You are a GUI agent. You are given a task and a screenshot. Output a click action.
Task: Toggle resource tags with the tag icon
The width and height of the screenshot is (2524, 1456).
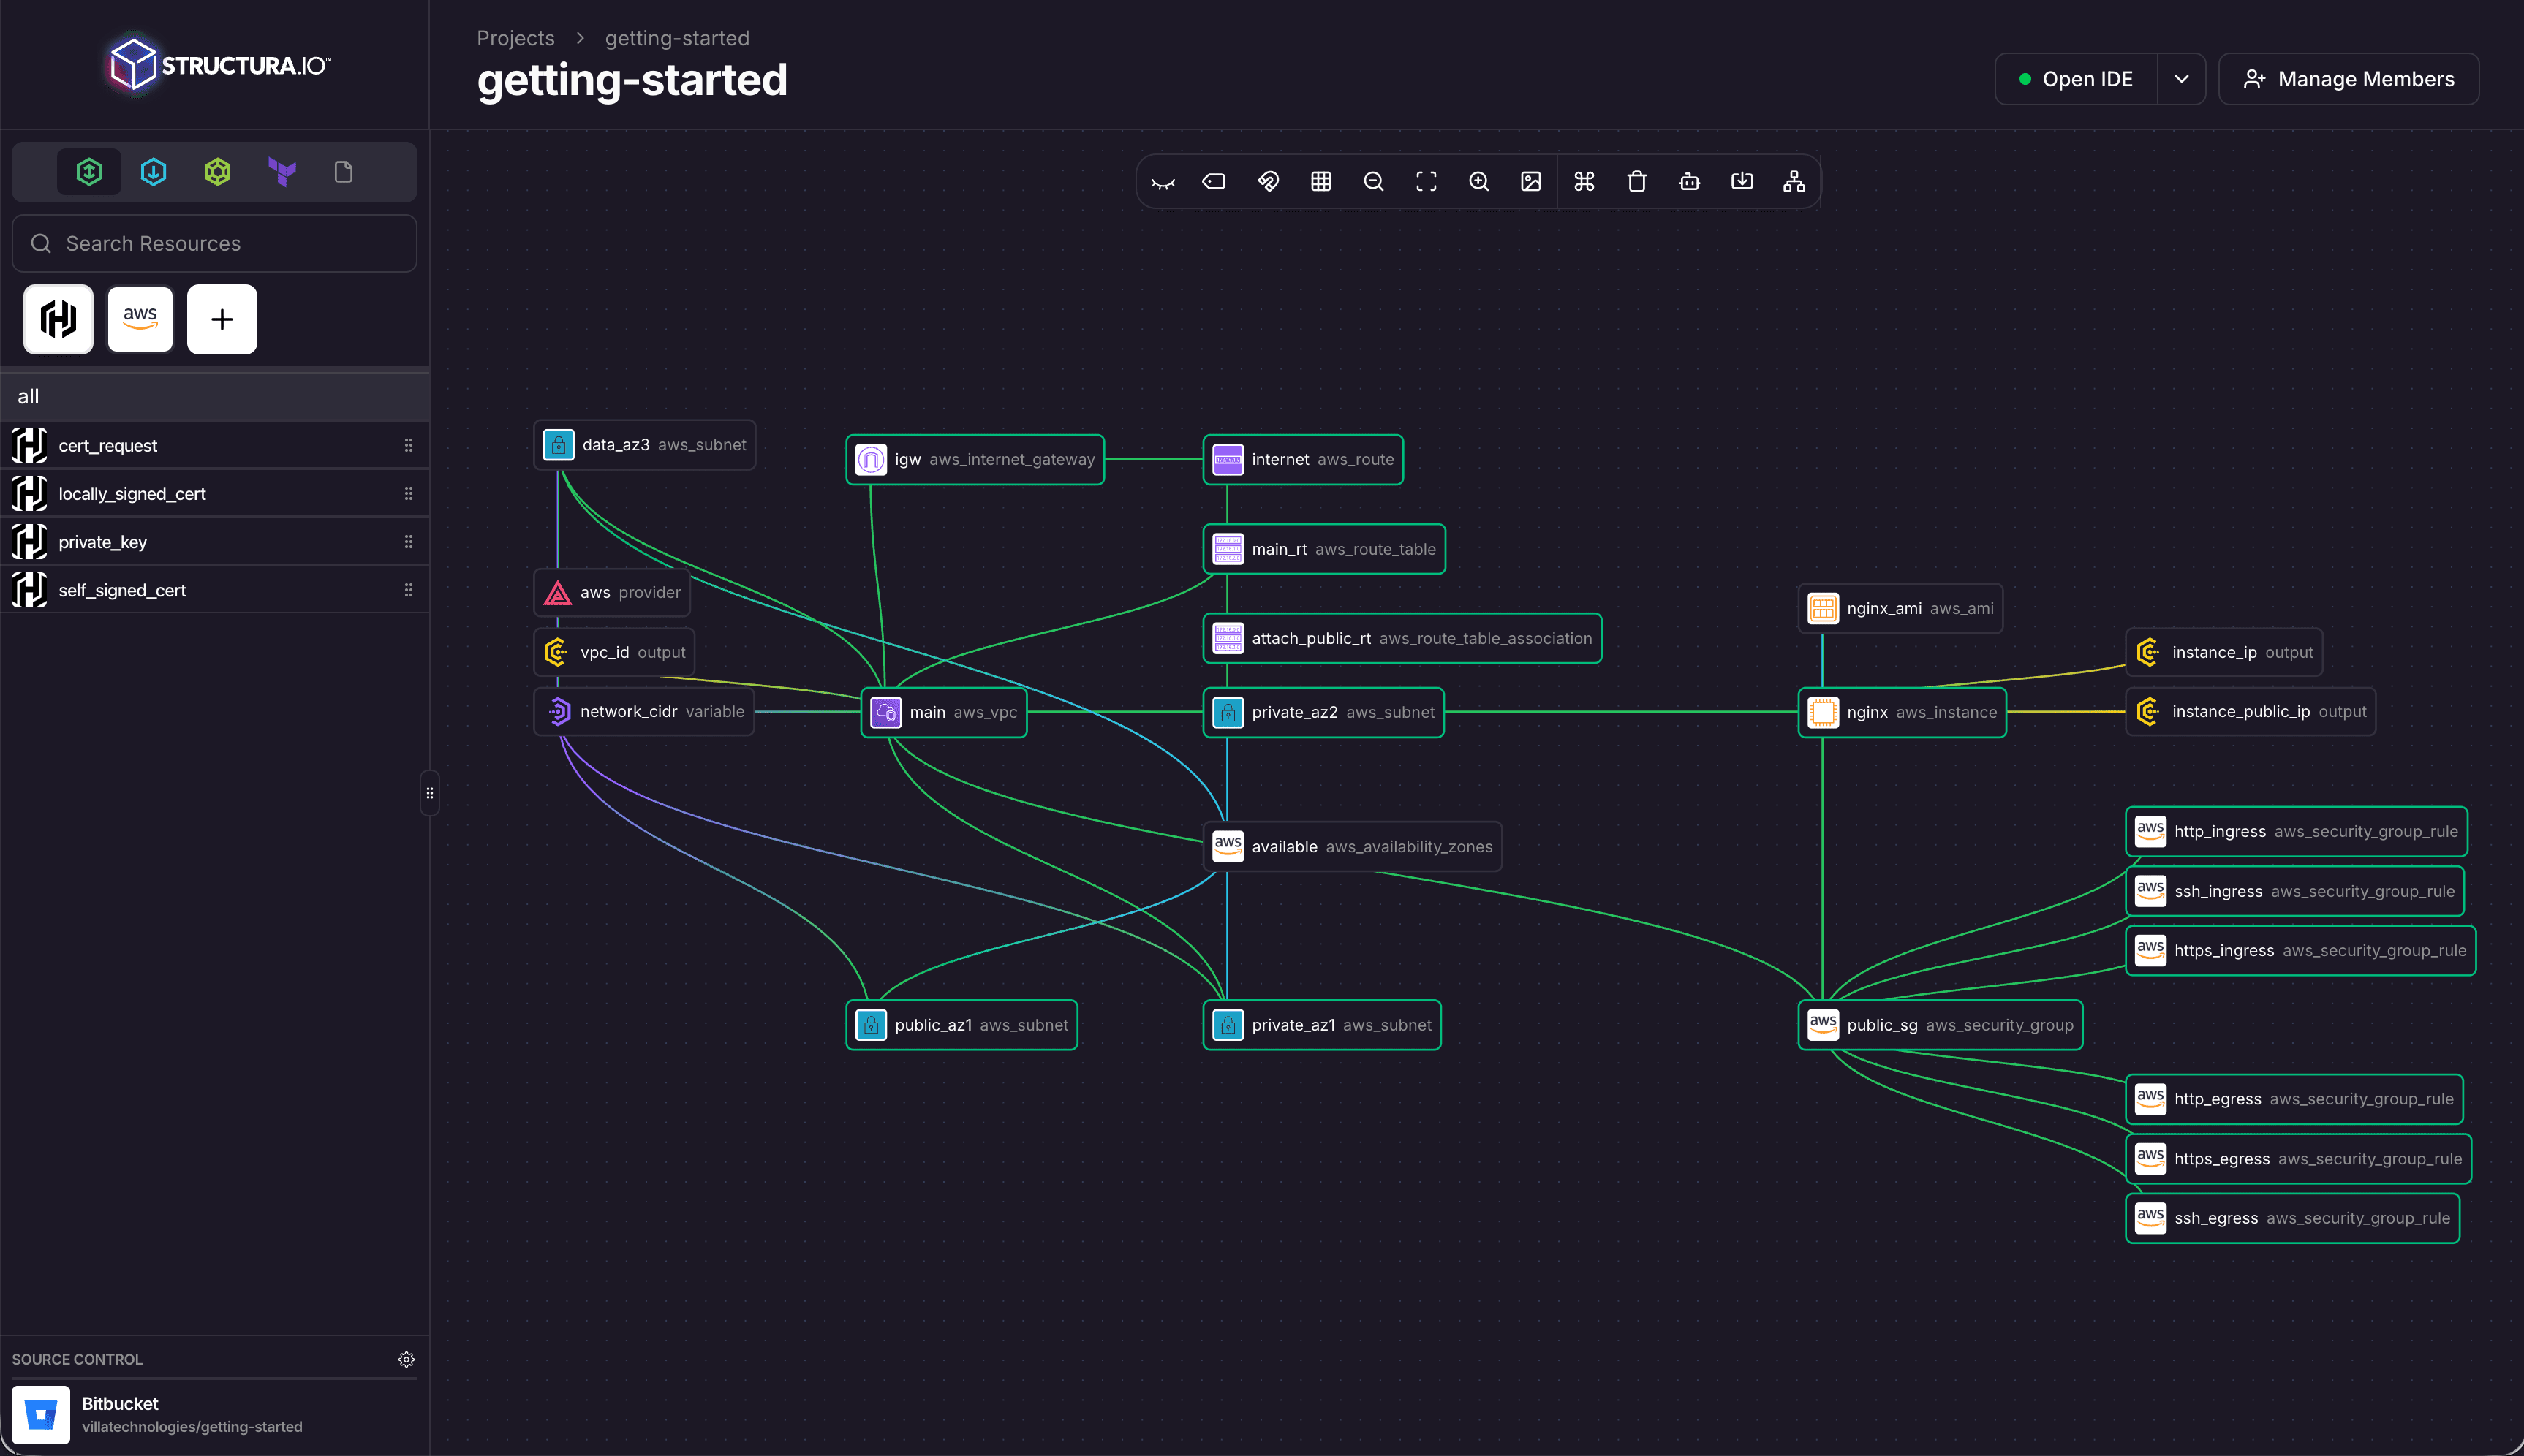(x=1213, y=181)
